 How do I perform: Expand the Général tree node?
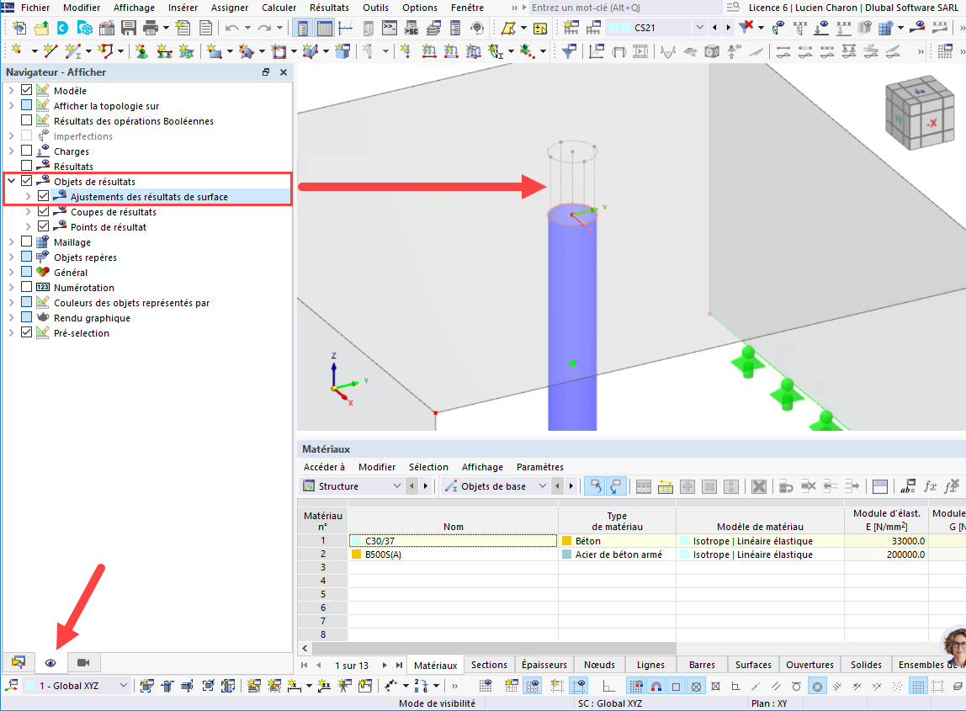point(11,272)
